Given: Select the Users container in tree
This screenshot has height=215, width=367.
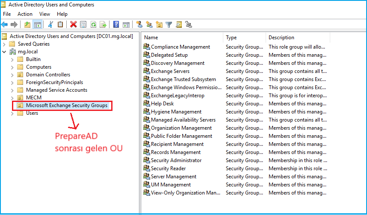Looking at the screenshot, I should point(32,113).
